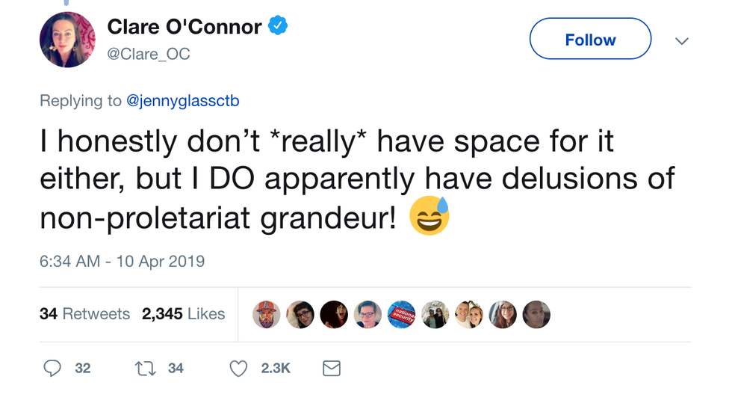
Task: Open Clare O'Connor's profile picture
Action: click(67, 40)
